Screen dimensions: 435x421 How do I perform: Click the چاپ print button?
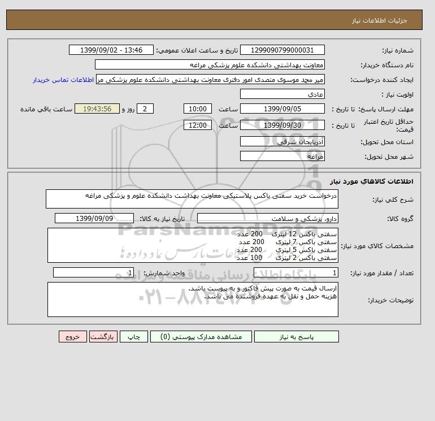coord(134,336)
